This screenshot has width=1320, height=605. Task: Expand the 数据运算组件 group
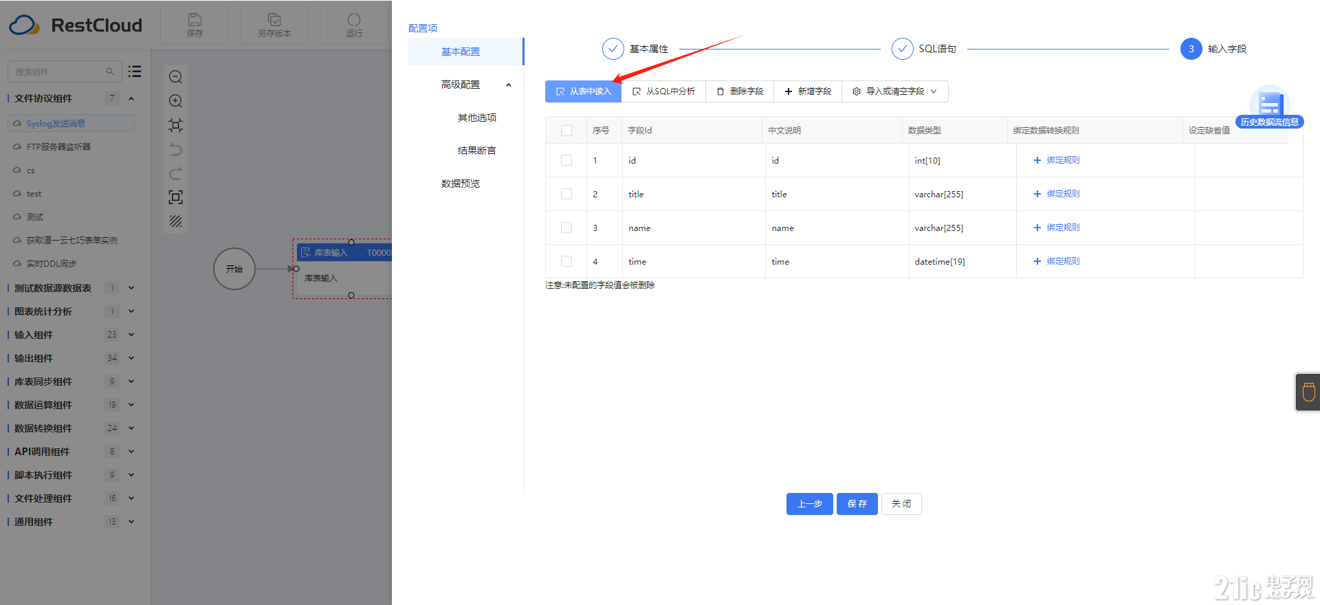tap(131, 405)
